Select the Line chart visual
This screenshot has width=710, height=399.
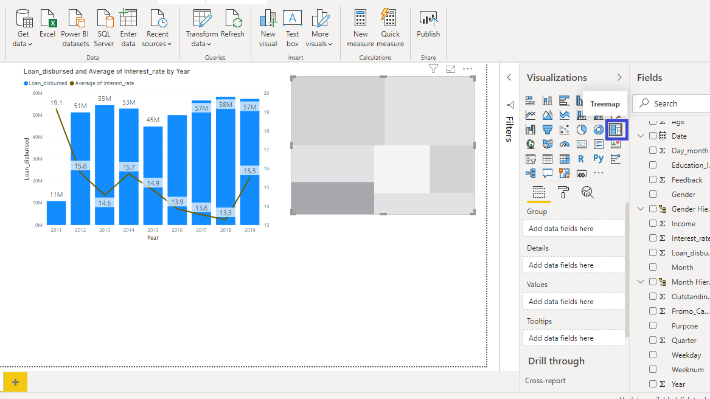click(x=531, y=115)
